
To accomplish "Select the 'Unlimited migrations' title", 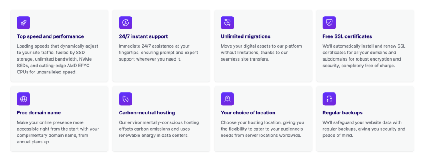I will pyautogui.click(x=246, y=36).
